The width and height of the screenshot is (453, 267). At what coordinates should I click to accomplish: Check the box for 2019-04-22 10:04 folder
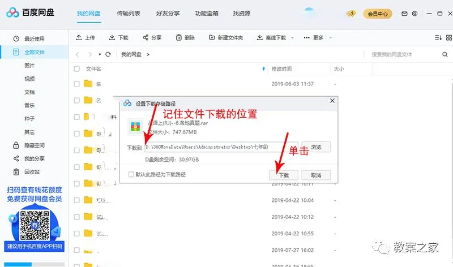76,200
